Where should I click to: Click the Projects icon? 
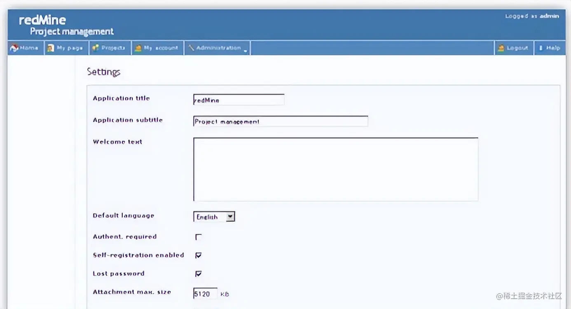click(x=95, y=48)
